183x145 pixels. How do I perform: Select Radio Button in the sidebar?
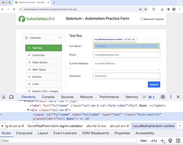[40, 62]
